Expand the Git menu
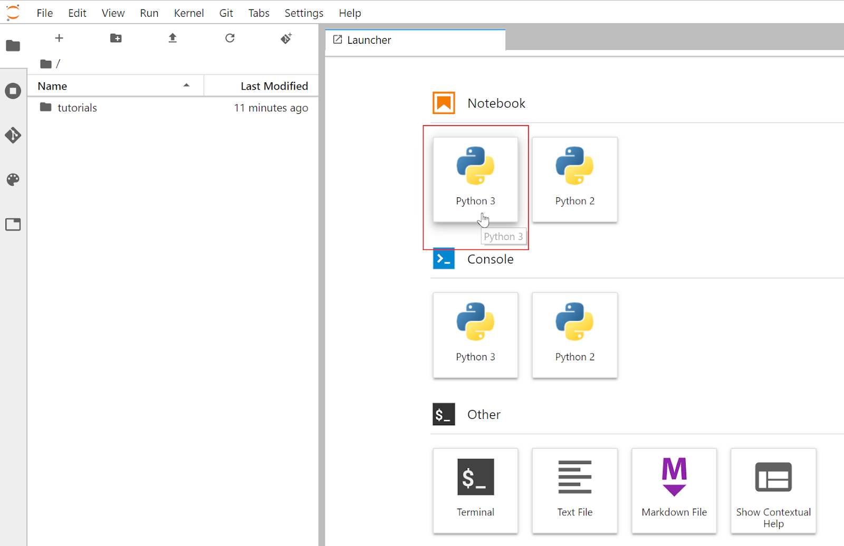Viewport: 844px width, 546px height. pyautogui.click(x=226, y=13)
